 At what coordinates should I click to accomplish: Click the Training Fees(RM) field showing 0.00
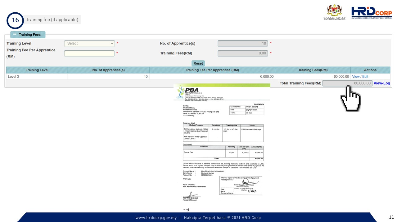tap(243, 53)
